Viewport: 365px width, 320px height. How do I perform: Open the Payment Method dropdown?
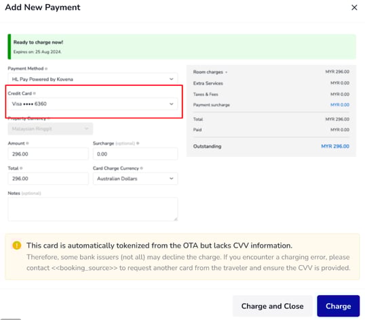pyautogui.click(x=93, y=79)
